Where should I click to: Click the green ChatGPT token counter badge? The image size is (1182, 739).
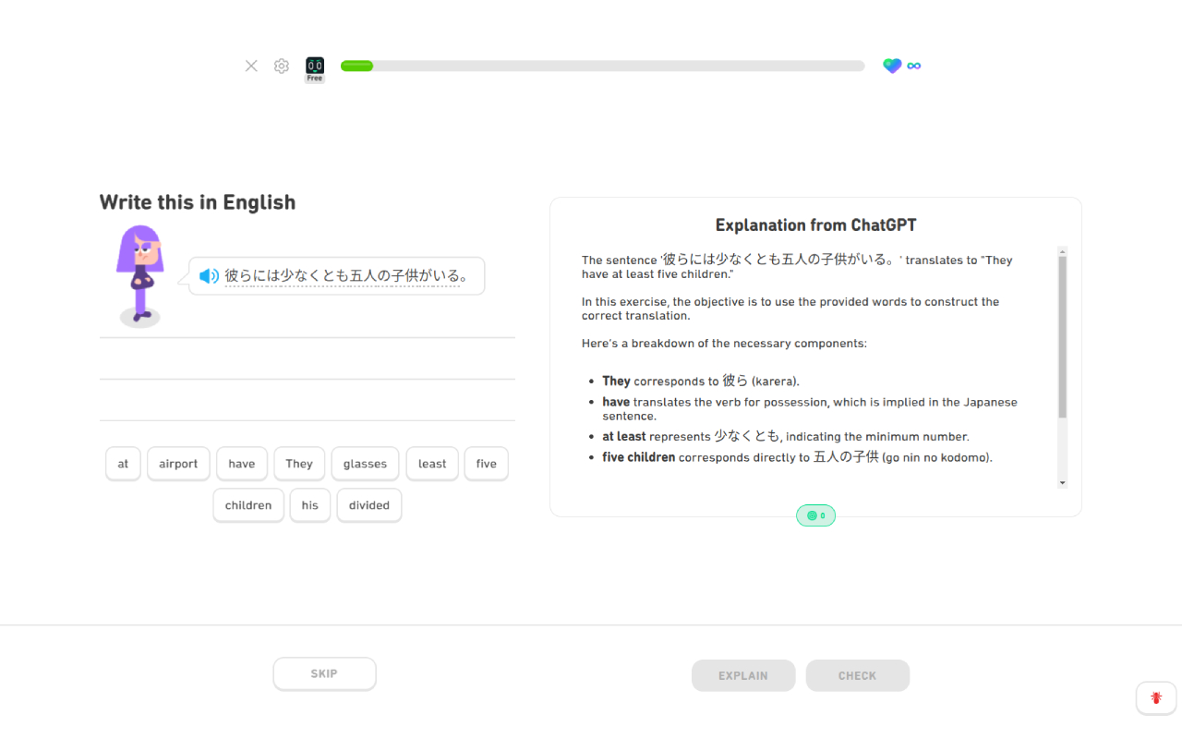point(816,515)
